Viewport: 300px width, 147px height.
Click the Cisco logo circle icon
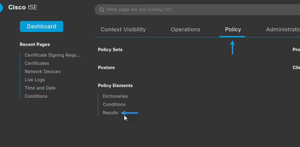click(1, 8)
